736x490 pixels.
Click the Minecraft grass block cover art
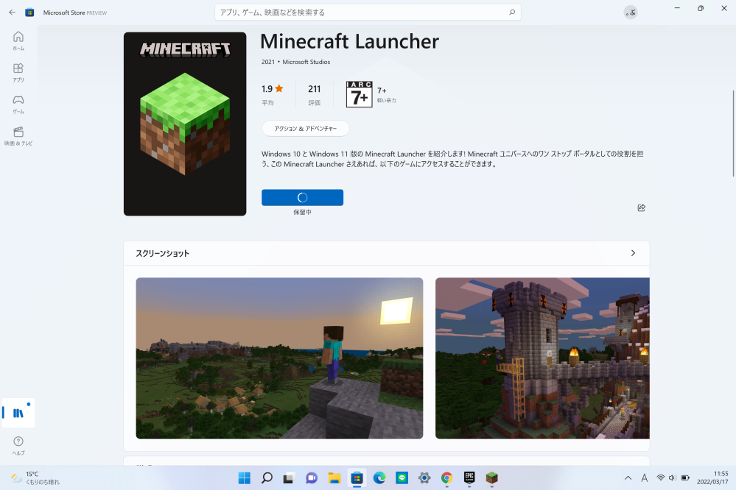point(185,124)
